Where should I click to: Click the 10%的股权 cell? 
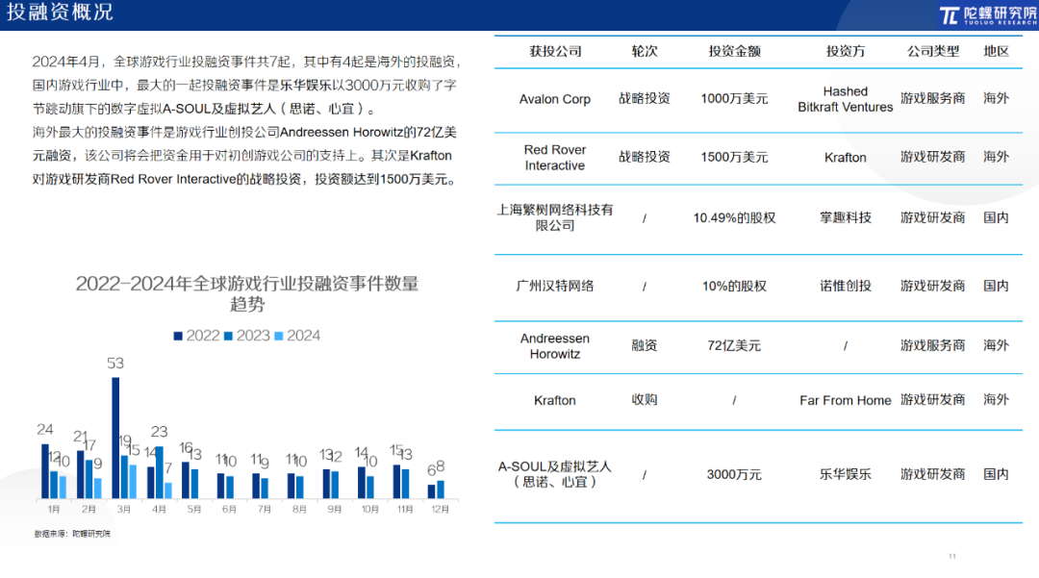pyautogui.click(x=734, y=286)
